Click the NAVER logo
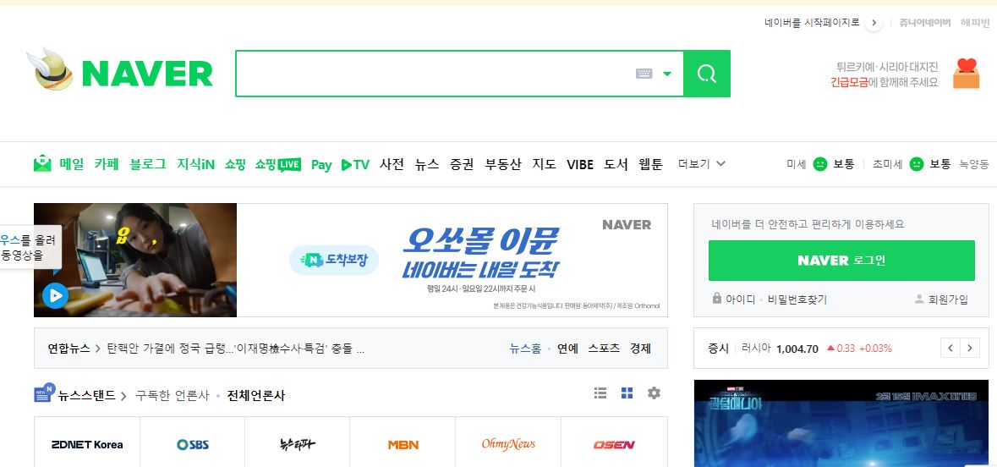The image size is (997, 467). tap(147, 74)
